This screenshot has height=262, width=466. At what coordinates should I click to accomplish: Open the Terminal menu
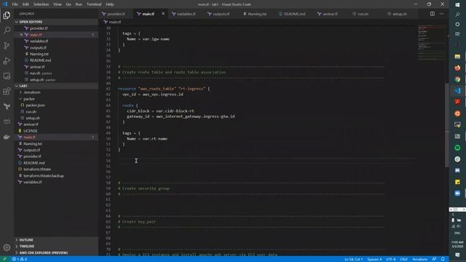tap(94, 4)
